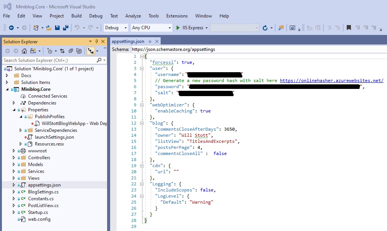Click the Home icon in Solution Explorer
The height and width of the screenshot is (231, 387).
[x=24, y=51]
